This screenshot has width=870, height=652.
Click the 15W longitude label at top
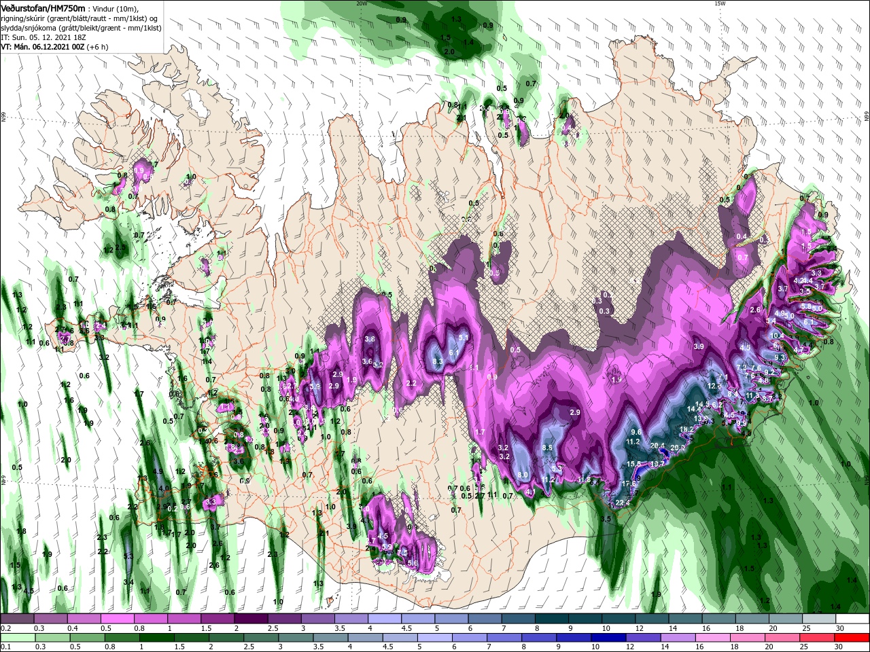[x=720, y=3]
